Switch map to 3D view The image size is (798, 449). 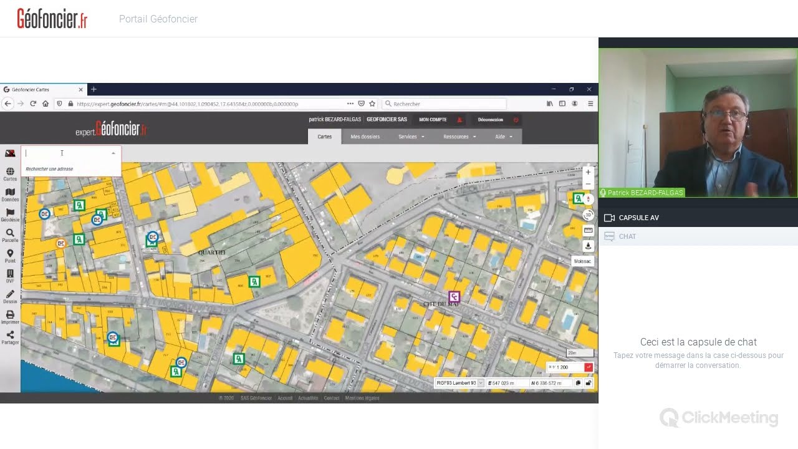pos(588,215)
